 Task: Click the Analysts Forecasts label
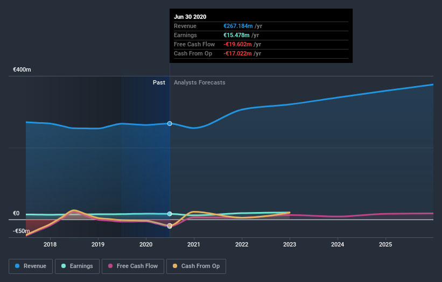tap(200, 82)
